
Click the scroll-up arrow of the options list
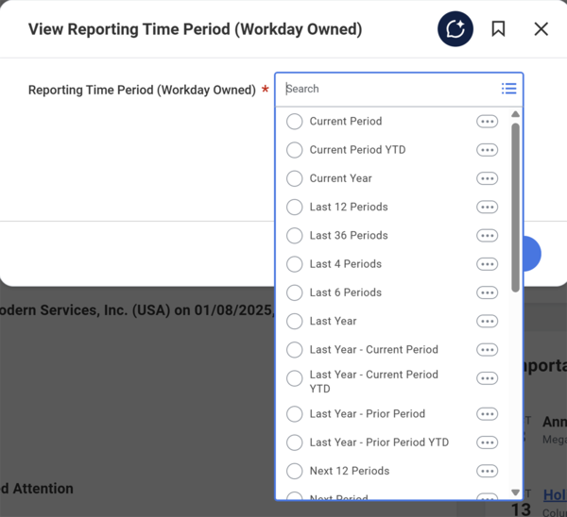516,114
